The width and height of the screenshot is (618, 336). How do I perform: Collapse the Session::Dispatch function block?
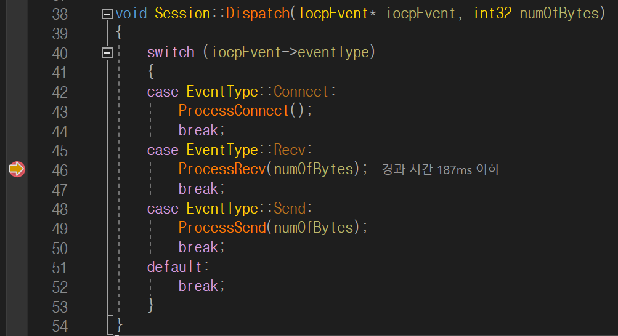point(107,14)
